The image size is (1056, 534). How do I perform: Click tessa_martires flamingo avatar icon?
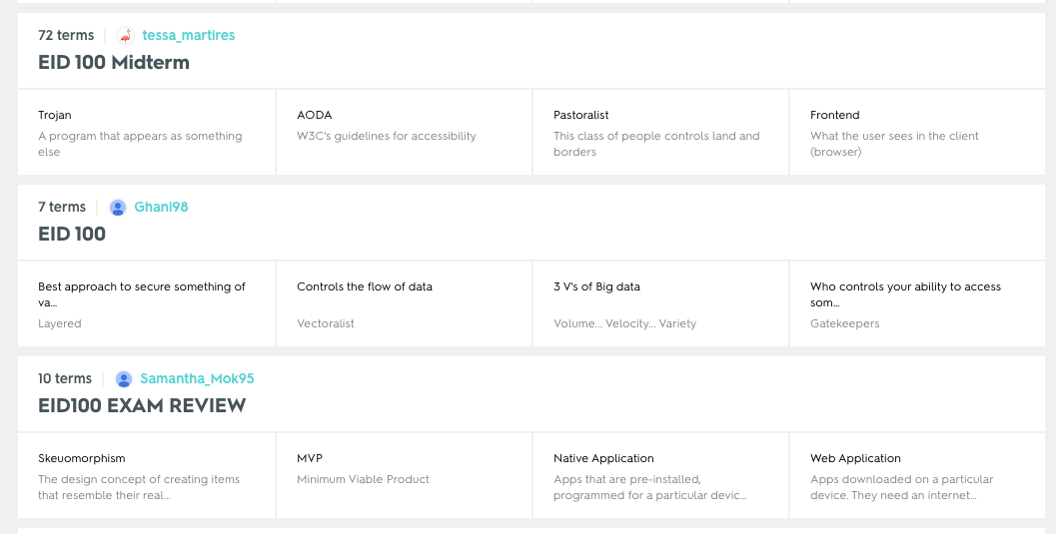point(126,36)
